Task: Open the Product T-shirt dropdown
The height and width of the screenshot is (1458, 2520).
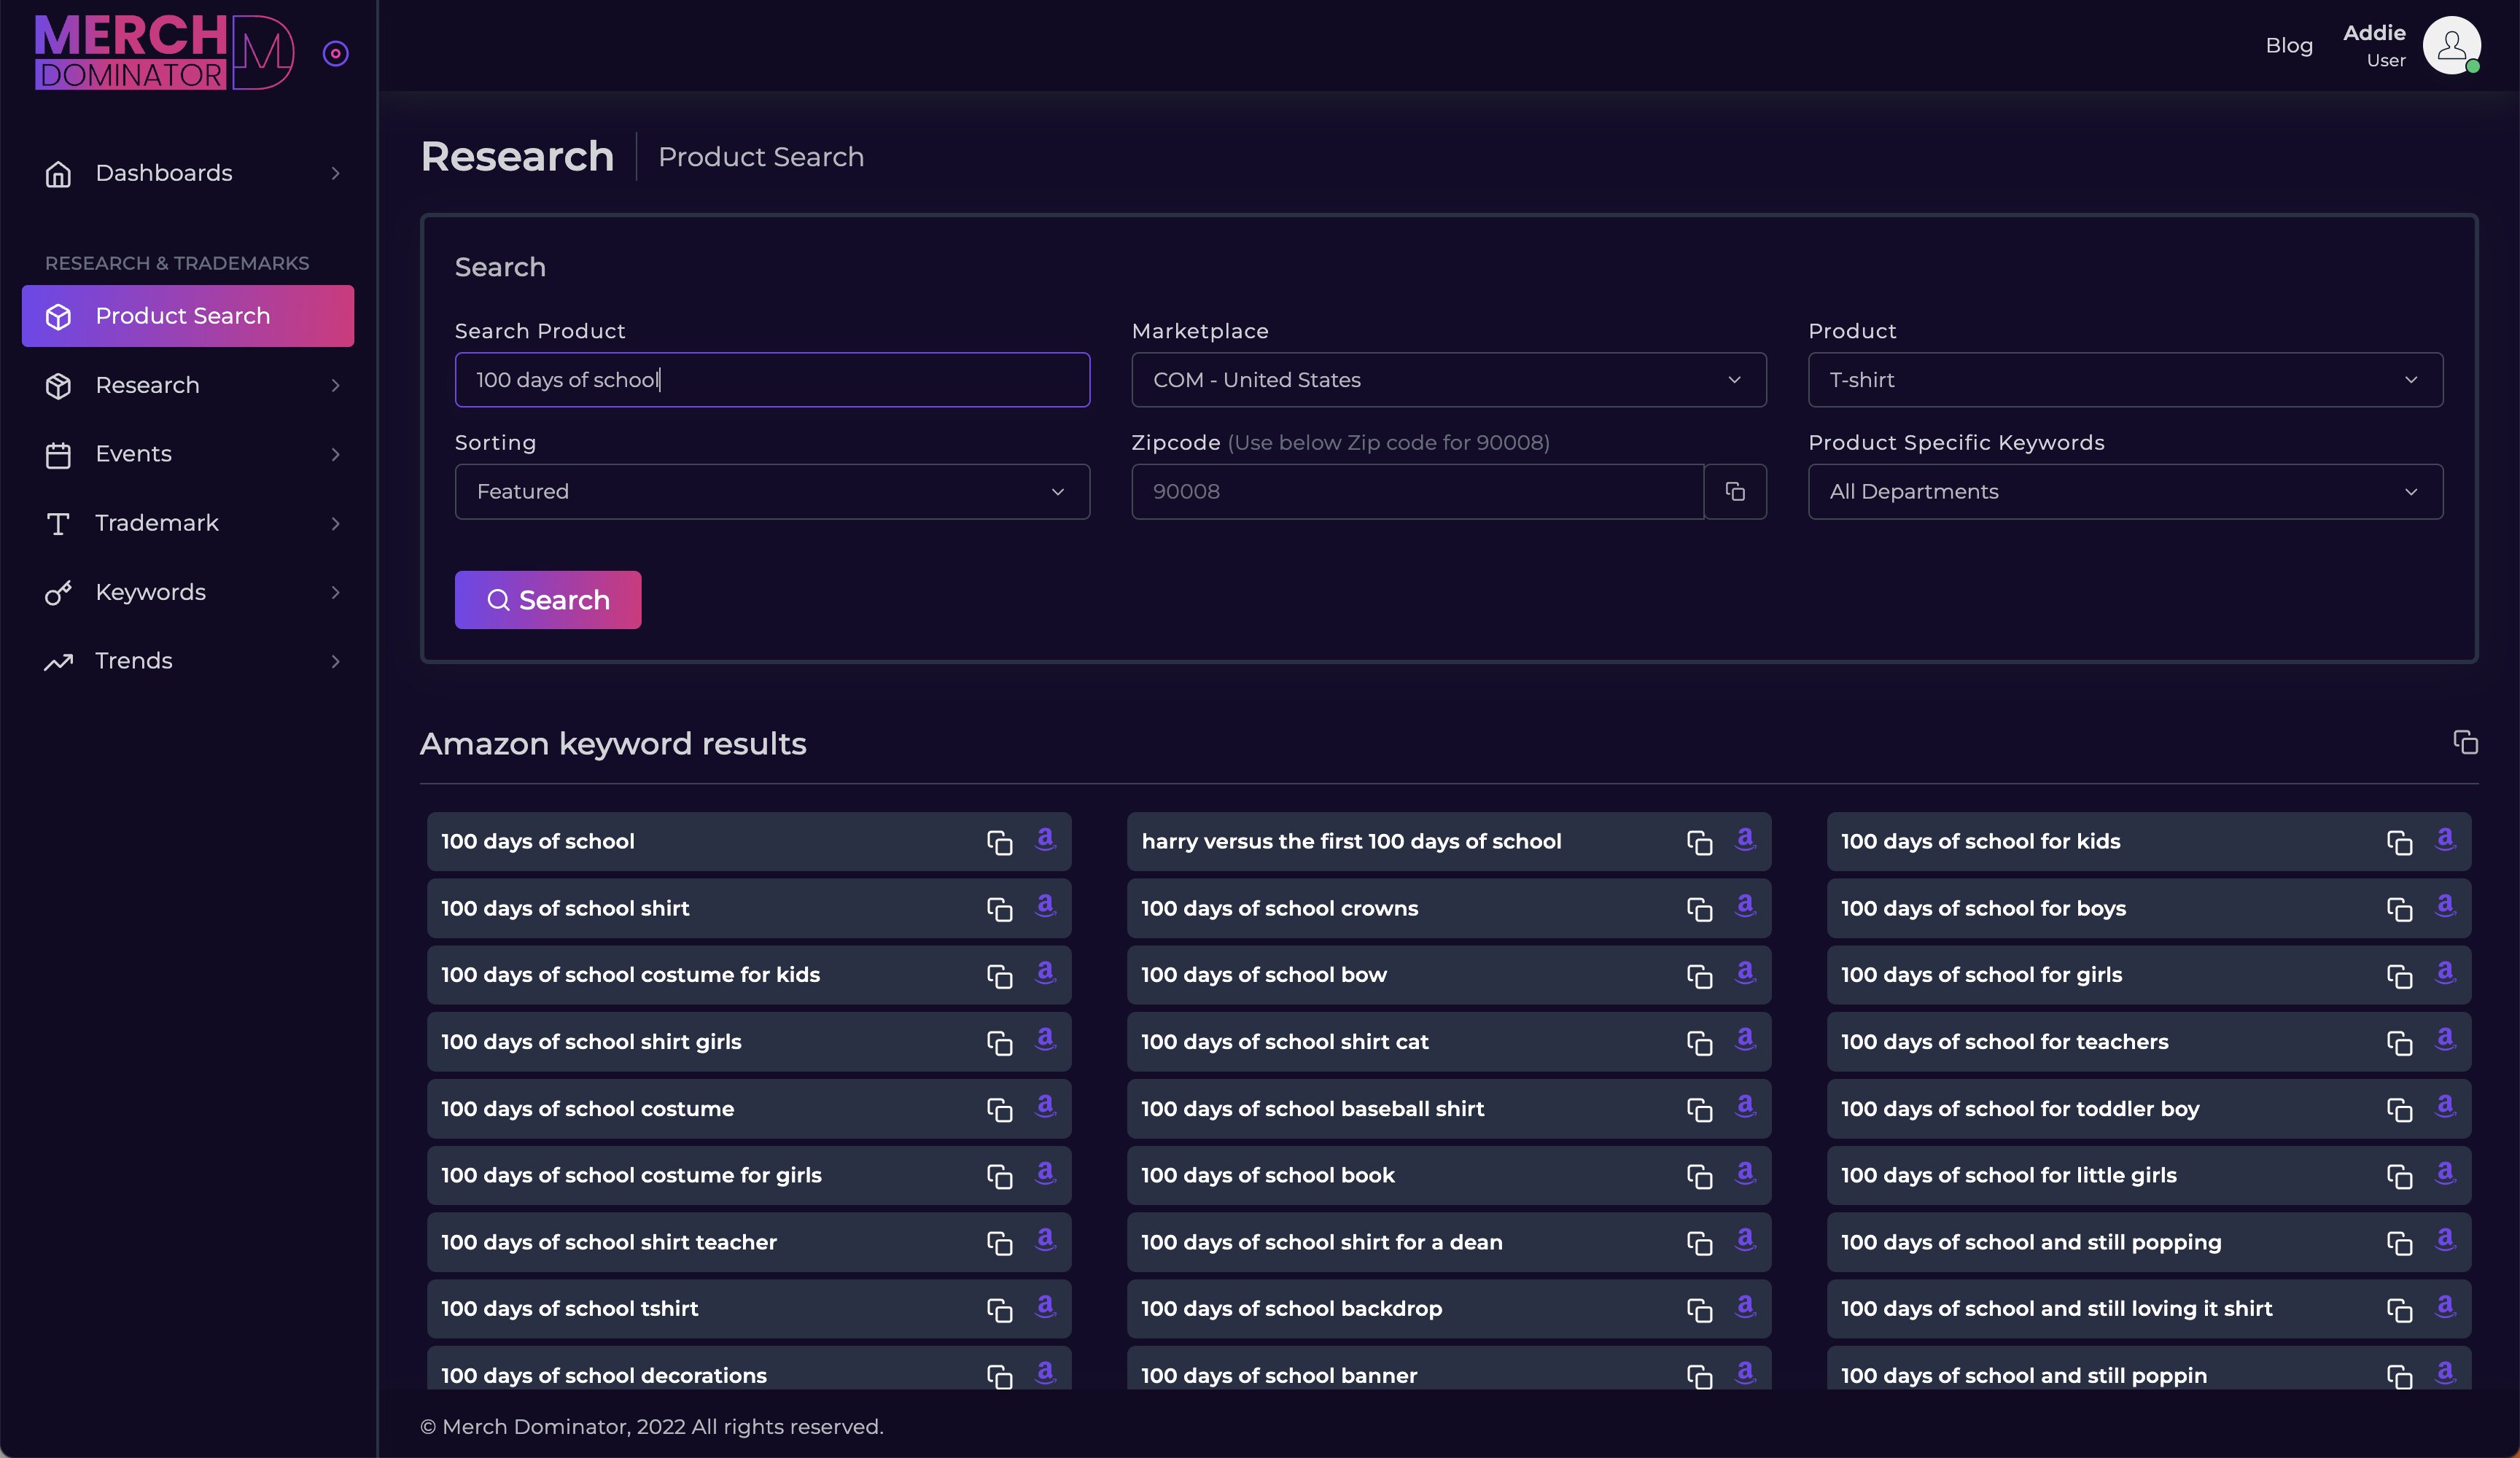Action: (2124, 380)
